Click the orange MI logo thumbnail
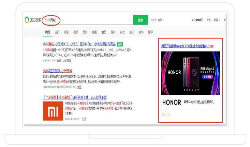Viewport: 250px width, 147px height. coord(53,111)
